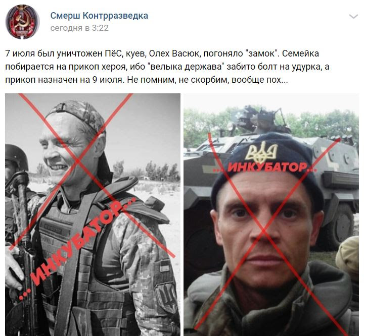Click the word 'Контрразведка' in the header
This screenshot has width=365, height=336.
pyautogui.click(x=115, y=16)
